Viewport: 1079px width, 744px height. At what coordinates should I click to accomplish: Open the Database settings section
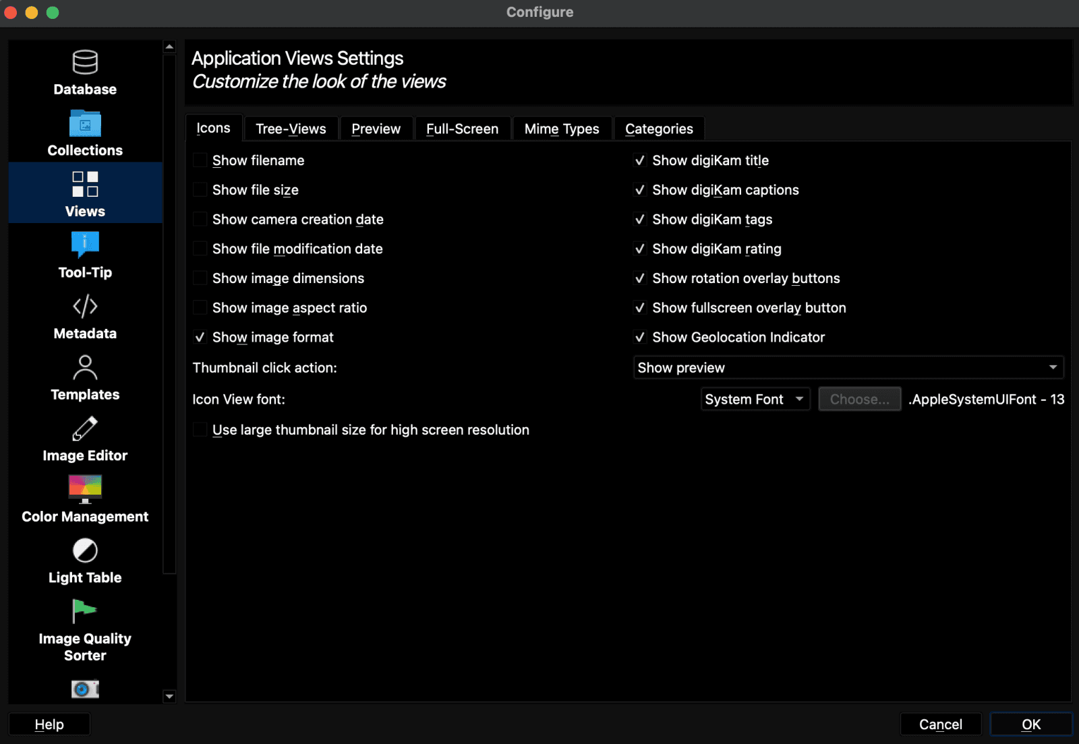(x=84, y=74)
